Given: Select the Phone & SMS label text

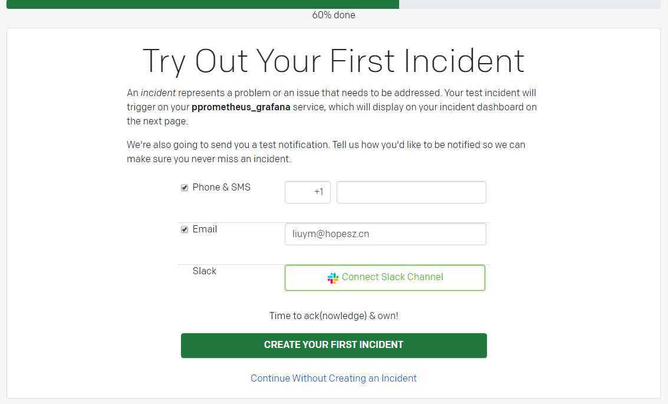Looking at the screenshot, I should (x=222, y=188).
